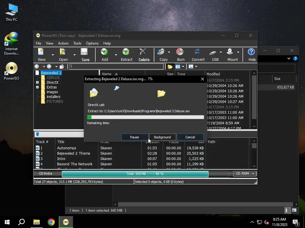Pause the extraction

(135, 137)
